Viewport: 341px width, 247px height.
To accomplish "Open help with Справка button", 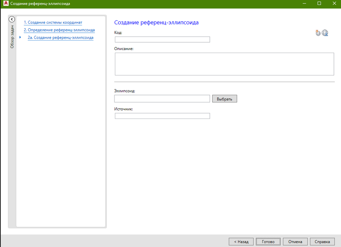I will pos(322,242).
